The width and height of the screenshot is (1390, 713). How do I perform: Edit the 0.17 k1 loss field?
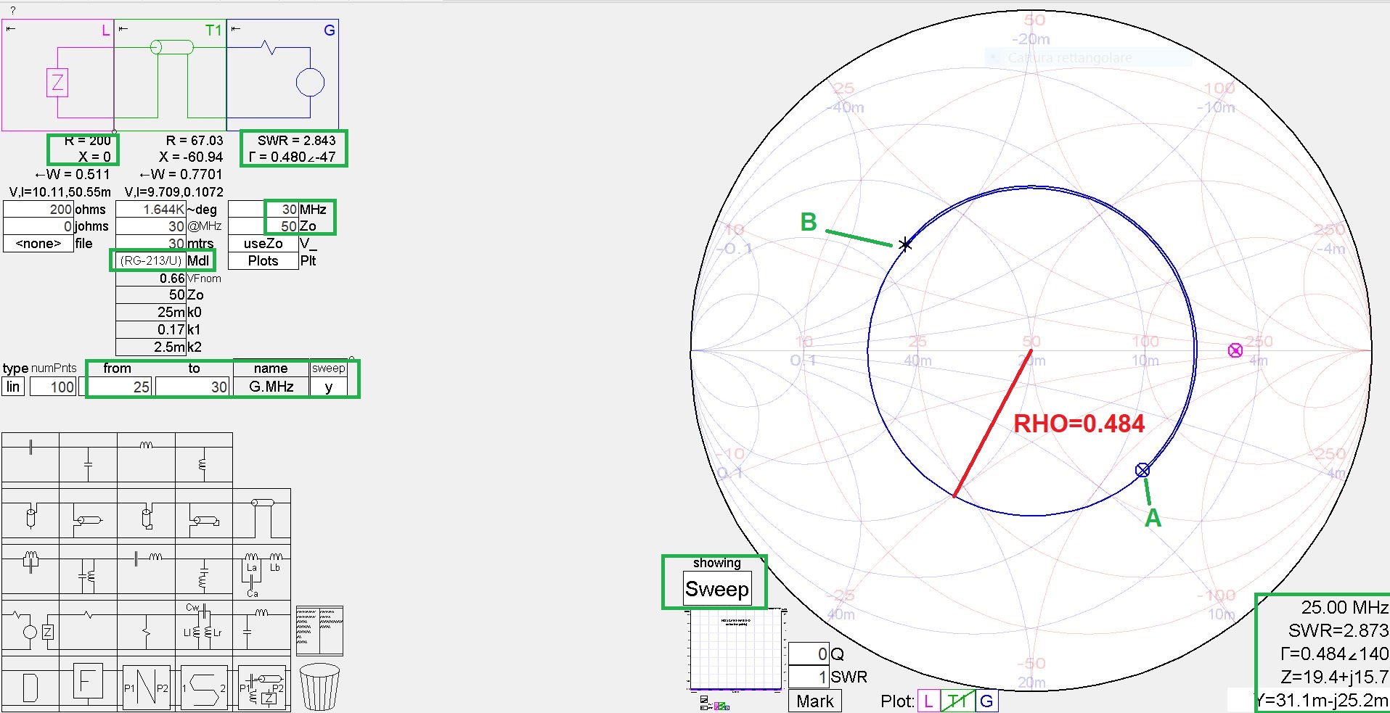(x=150, y=330)
